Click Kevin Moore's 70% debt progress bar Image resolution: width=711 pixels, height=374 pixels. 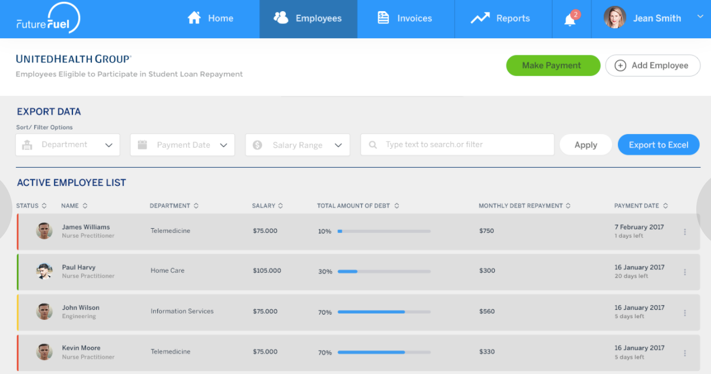(x=384, y=352)
